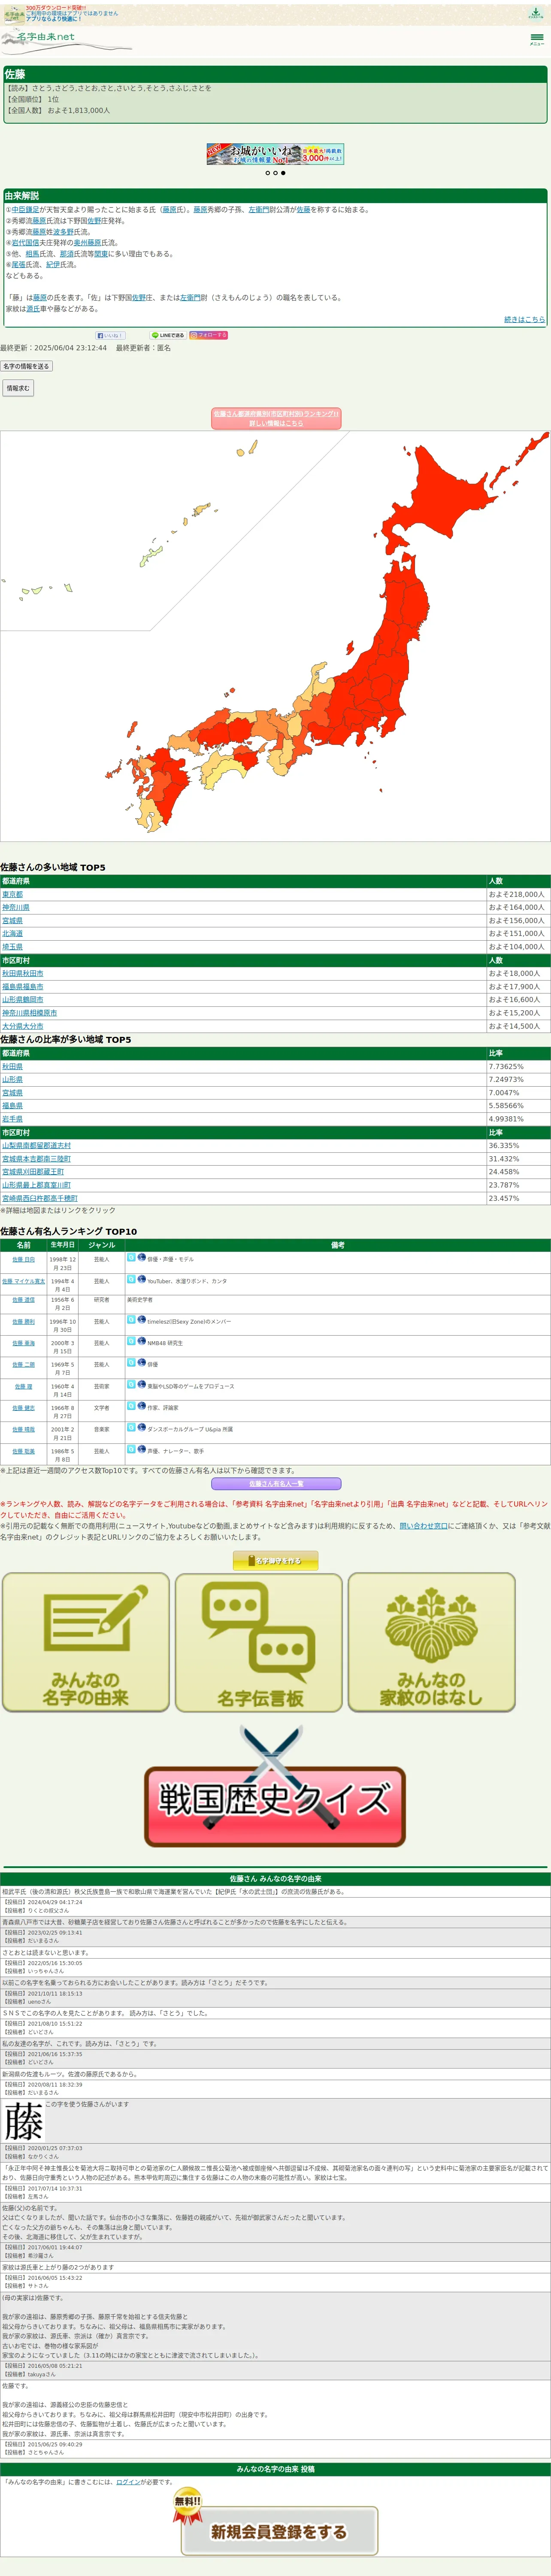Click the 名字の情報を送る button
The width and height of the screenshot is (551, 2576).
click(26, 366)
